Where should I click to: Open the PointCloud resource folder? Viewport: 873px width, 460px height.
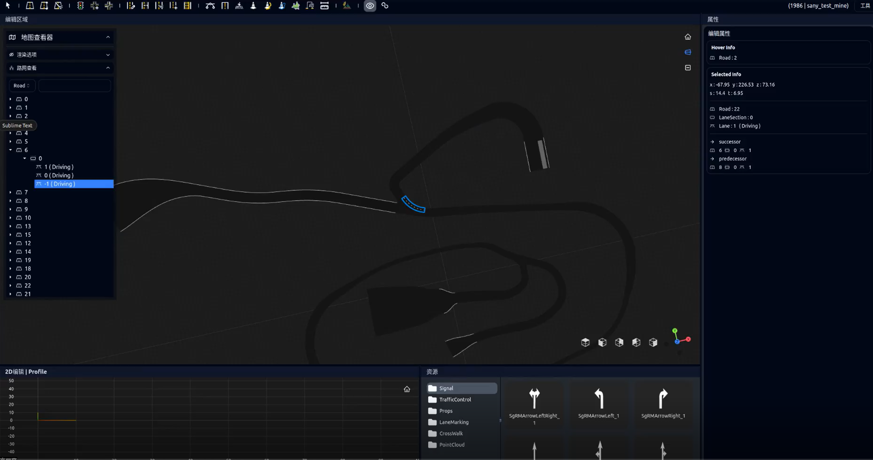[x=462, y=445]
